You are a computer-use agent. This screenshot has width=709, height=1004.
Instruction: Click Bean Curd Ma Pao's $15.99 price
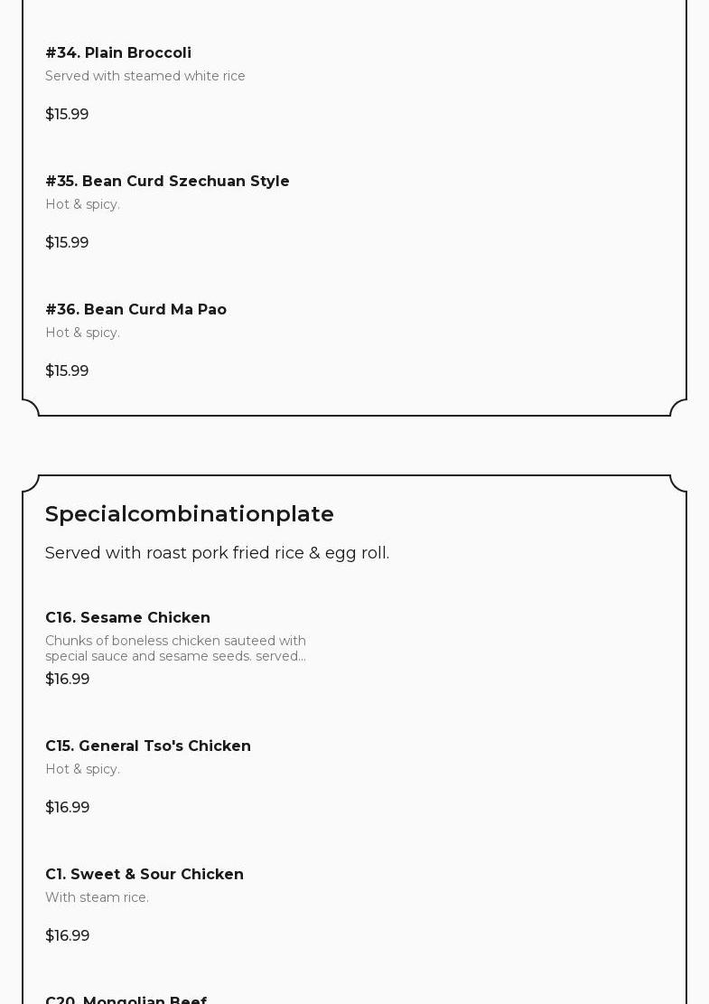click(67, 371)
